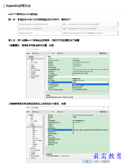The width and height of the screenshot is (124, 164).
Task: Open the 字符集 value dropdown arrow
Action: click(x=108, y=82)
